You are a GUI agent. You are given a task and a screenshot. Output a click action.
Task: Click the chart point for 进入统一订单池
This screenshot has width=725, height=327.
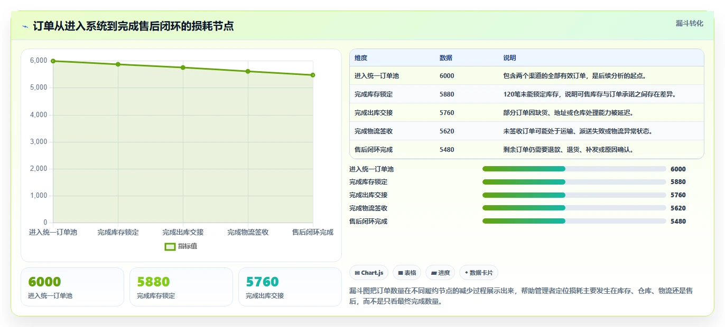point(53,61)
